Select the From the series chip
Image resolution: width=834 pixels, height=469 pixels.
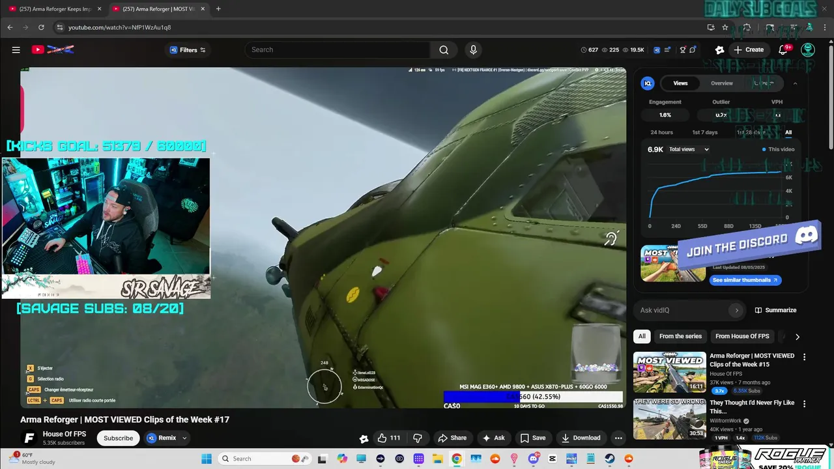pyautogui.click(x=680, y=336)
